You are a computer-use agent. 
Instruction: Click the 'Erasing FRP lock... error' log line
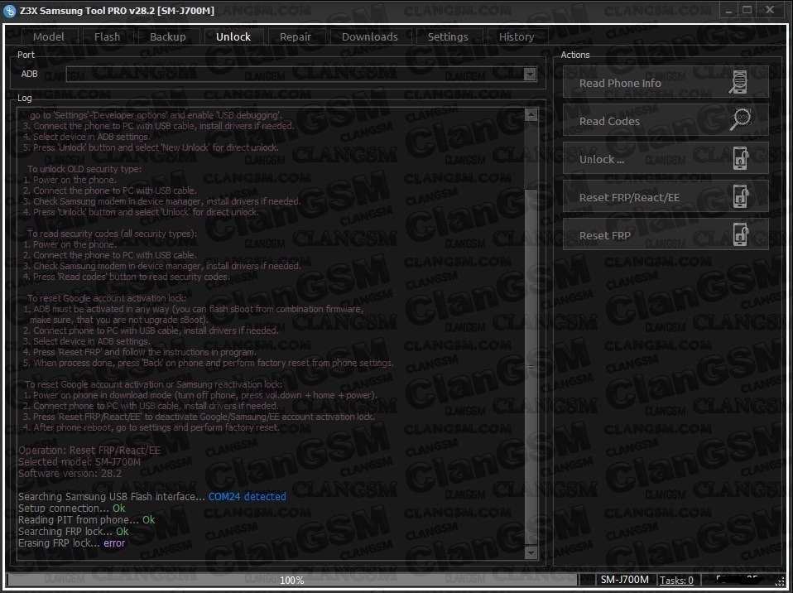71,543
